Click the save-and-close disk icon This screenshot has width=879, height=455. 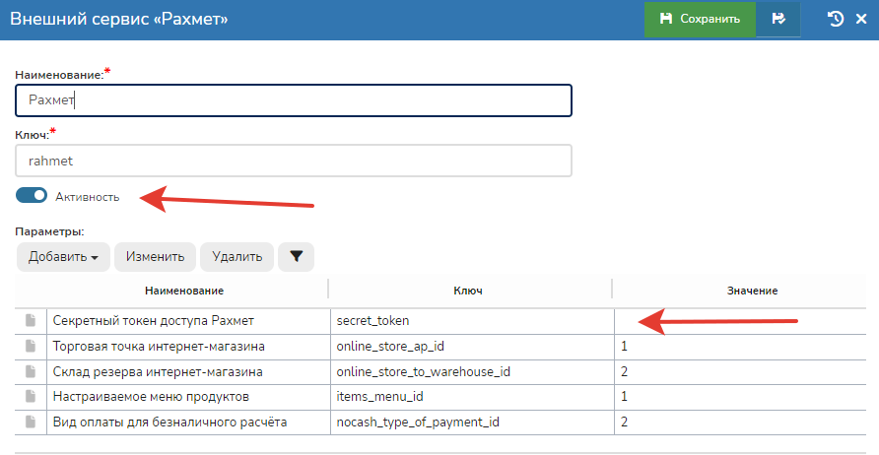(x=778, y=19)
